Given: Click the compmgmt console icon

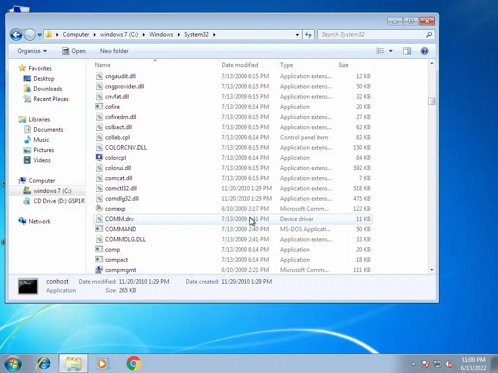Looking at the screenshot, I should [x=99, y=270].
